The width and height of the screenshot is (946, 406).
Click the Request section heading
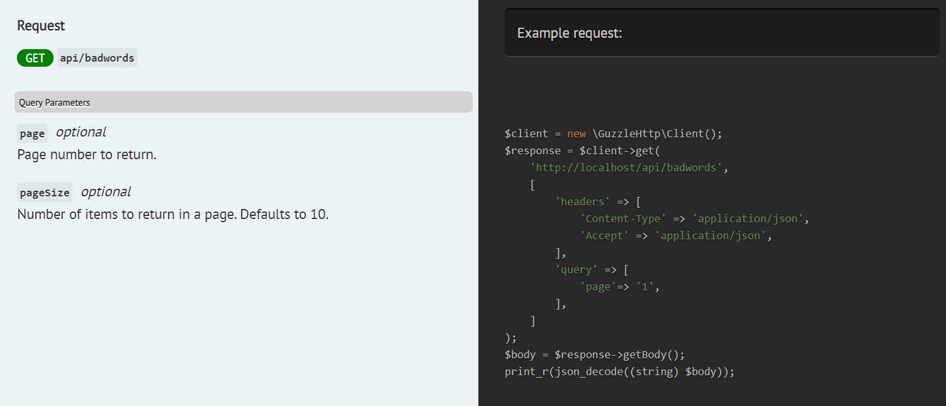41,26
